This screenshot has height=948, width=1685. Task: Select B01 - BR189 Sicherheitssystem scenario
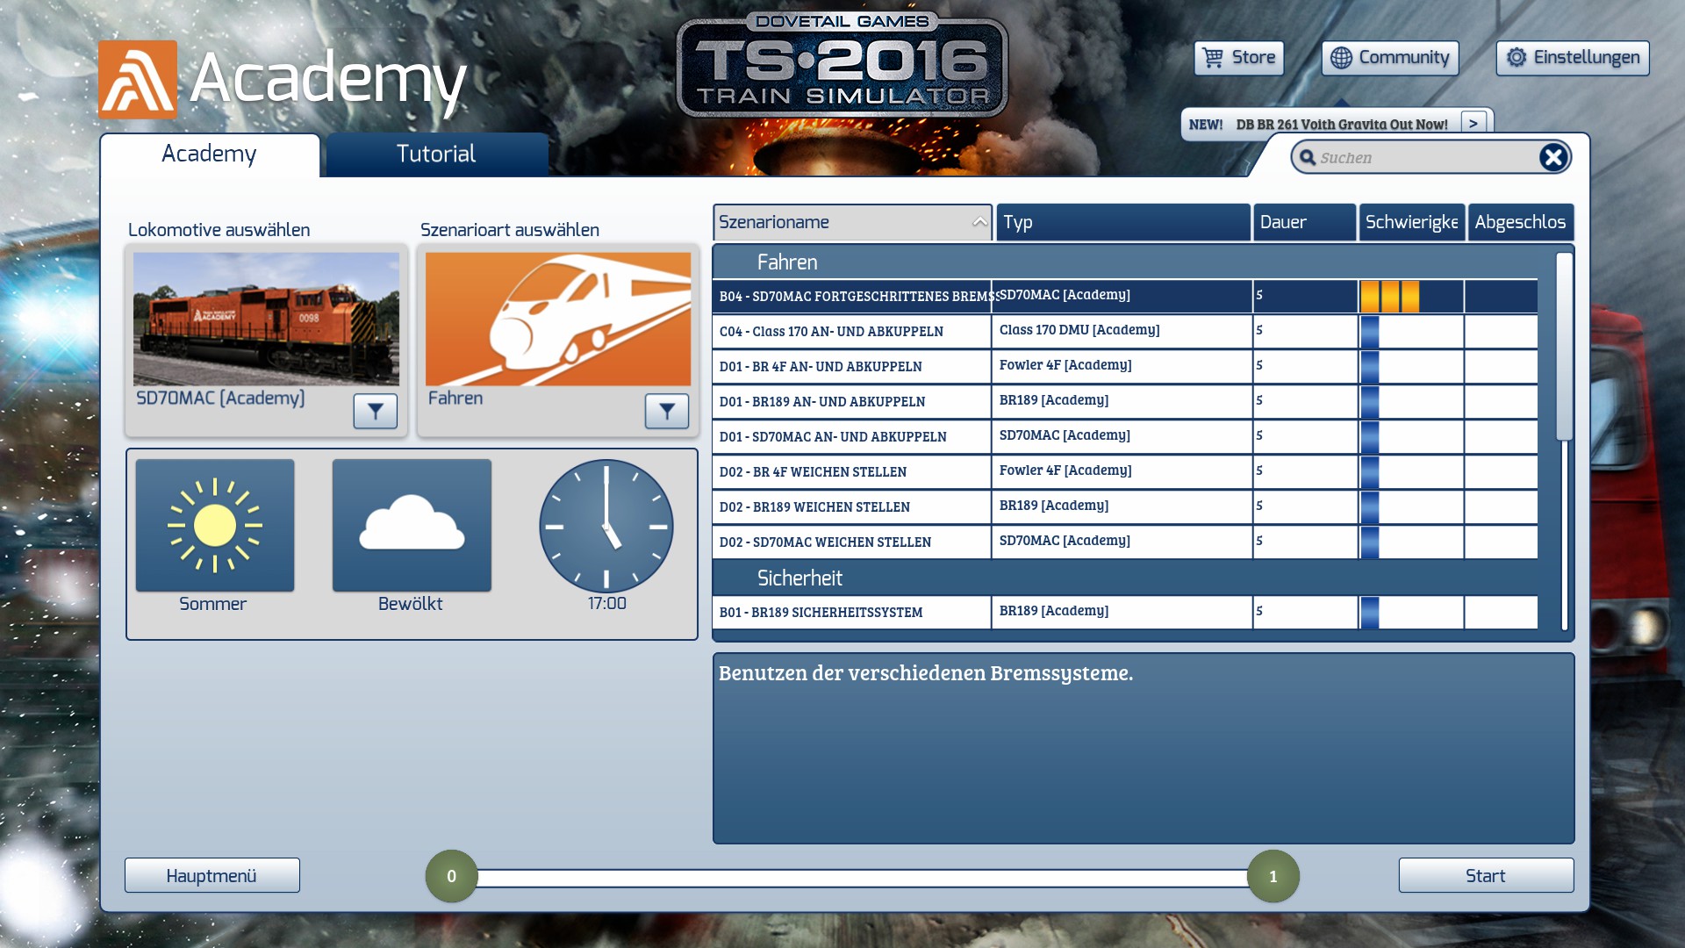[1125, 612]
